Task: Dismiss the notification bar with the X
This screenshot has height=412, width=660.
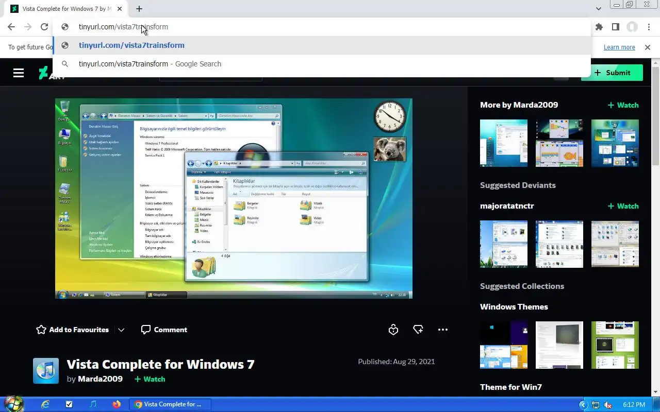Action: coord(648,47)
